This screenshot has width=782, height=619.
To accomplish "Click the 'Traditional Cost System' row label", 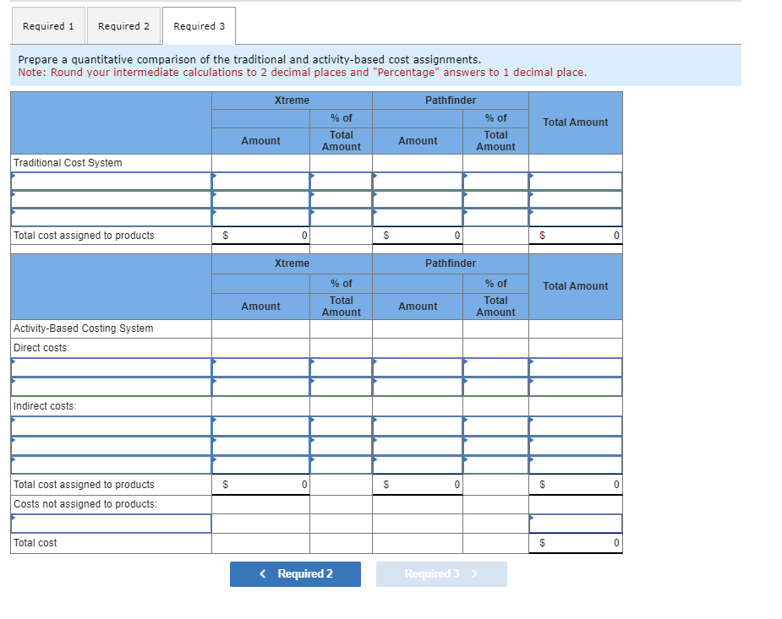I will 68,163.
